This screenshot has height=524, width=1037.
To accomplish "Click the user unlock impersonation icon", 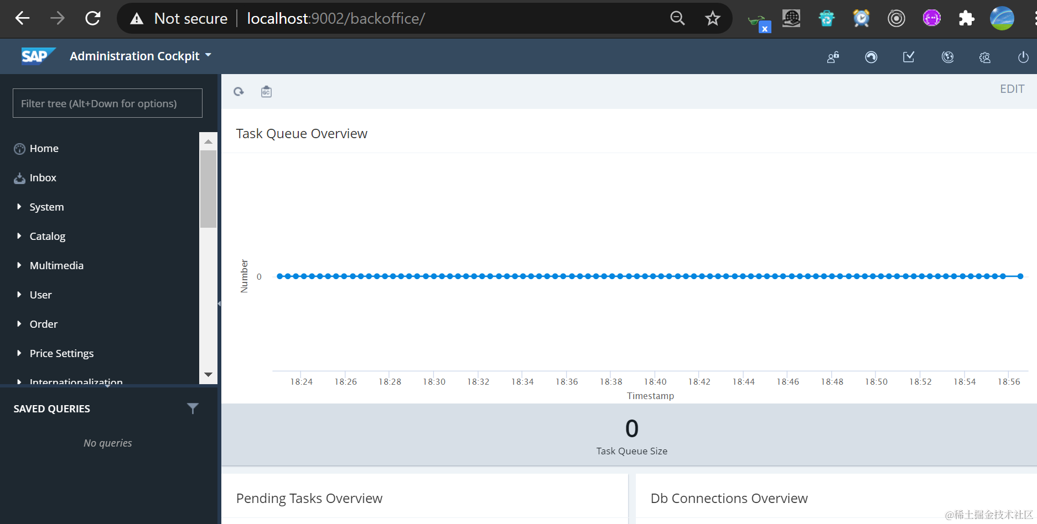I will coord(833,57).
